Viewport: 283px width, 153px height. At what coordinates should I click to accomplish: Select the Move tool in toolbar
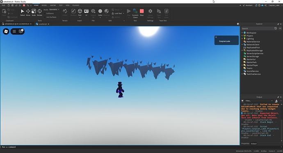(28, 12)
